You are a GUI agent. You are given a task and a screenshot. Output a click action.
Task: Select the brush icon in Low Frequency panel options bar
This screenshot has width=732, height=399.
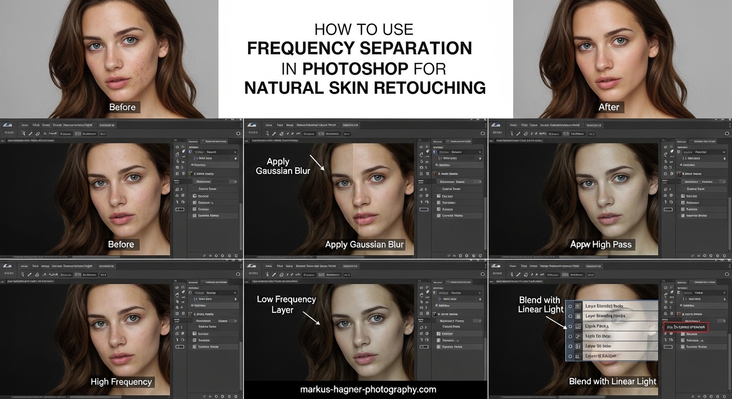tap(274, 275)
